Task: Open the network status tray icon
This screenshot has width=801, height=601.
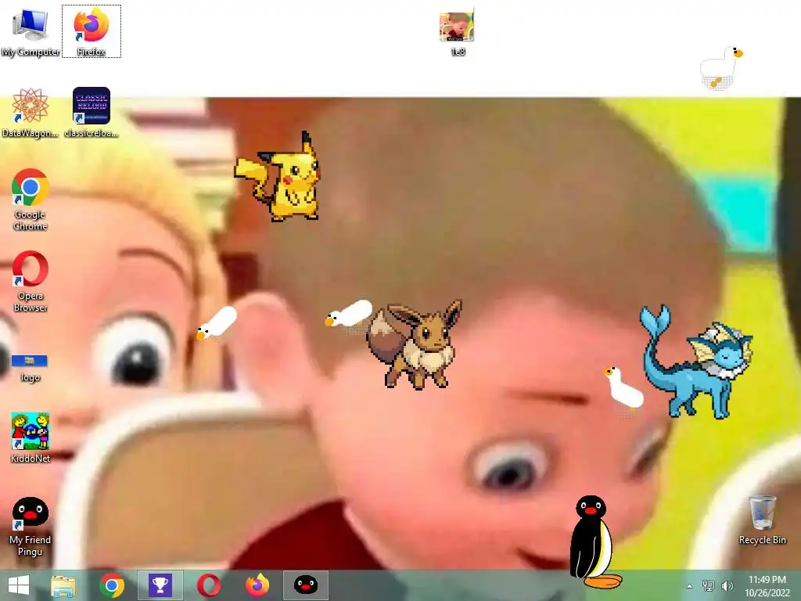Action: coord(709,585)
